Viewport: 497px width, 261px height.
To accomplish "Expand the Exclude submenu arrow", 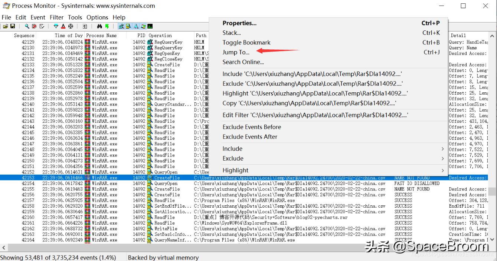I will tap(442, 158).
